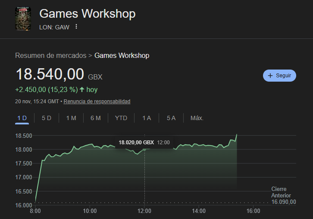This screenshot has width=313, height=219.
Task: View the 1 A yearly chart tab
Action: pyautogui.click(x=147, y=118)
